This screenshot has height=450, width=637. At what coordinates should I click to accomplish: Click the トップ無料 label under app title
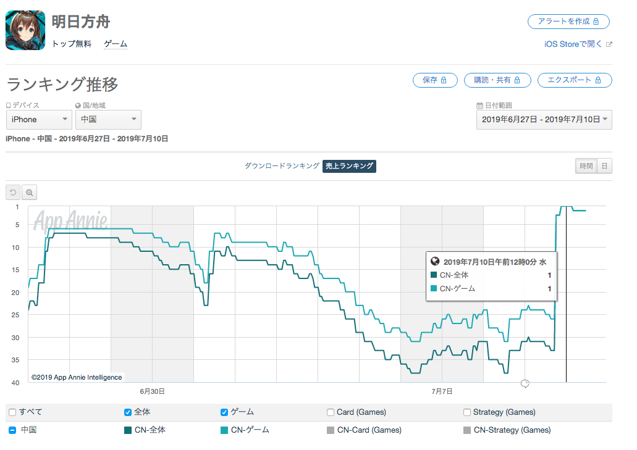72,44
